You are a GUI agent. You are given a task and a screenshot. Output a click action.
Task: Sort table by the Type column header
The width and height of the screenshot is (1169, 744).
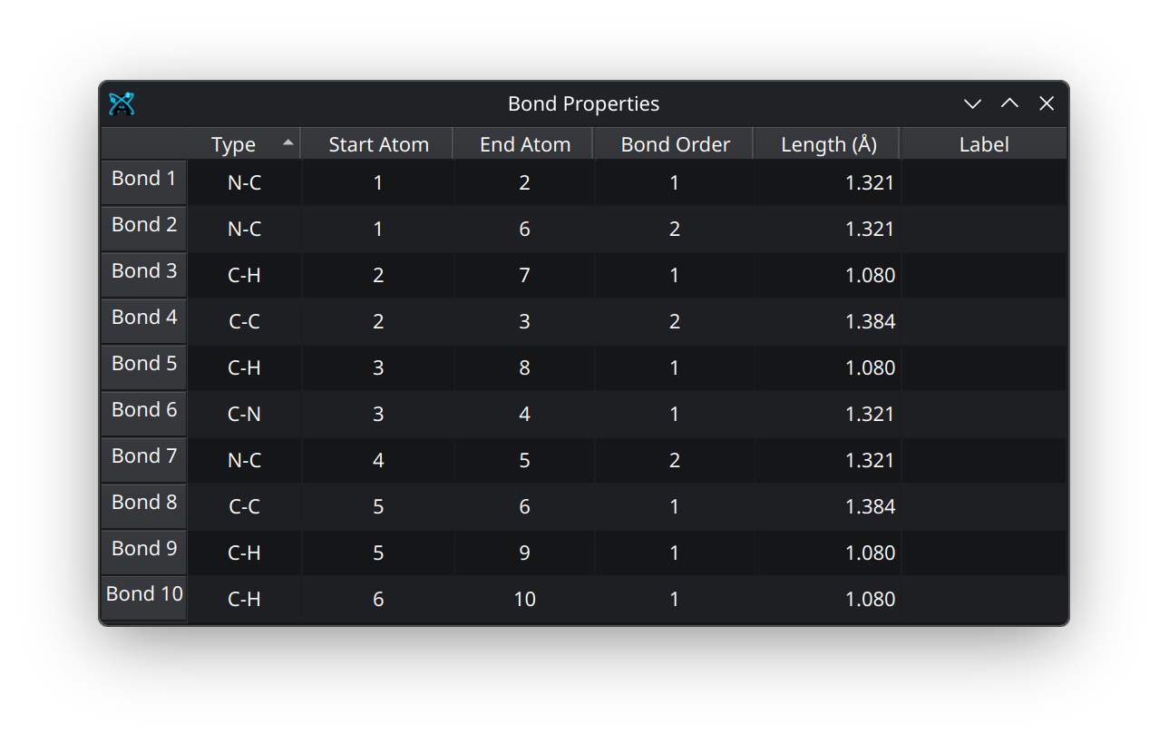(234, 144)
